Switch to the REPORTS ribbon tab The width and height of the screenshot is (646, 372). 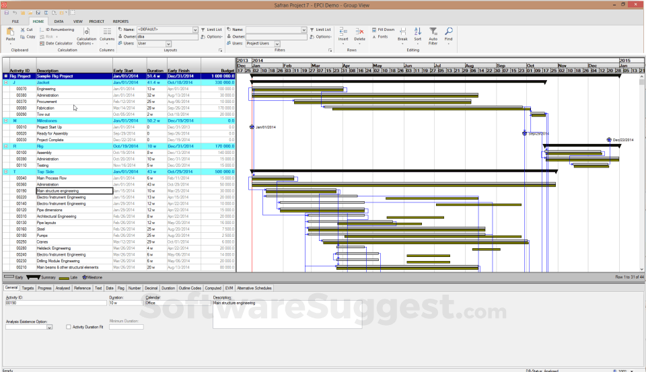pyautogui.click(x=120, y=22)
